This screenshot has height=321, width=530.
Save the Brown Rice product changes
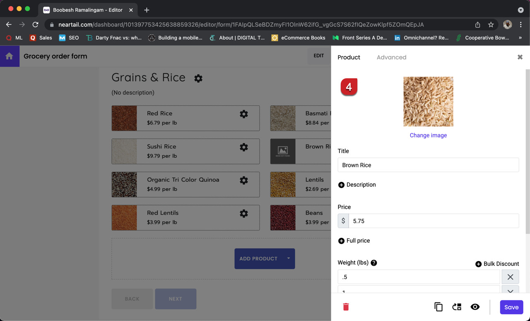pos(511,307)
